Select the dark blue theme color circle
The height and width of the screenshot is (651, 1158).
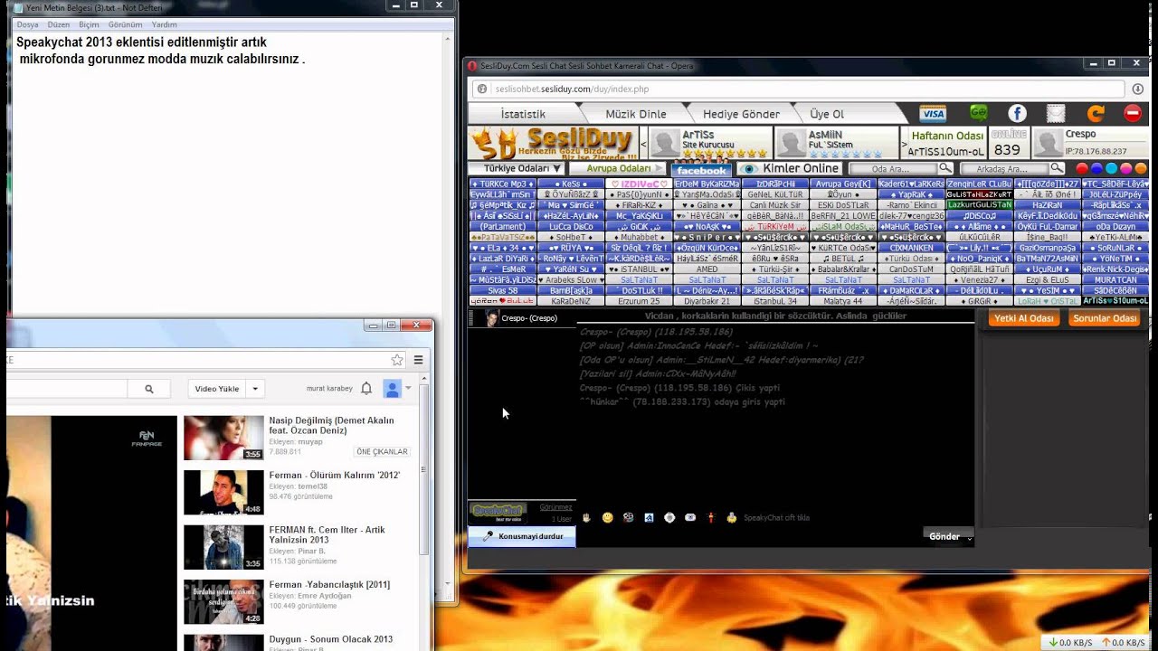pos(1096,169)
